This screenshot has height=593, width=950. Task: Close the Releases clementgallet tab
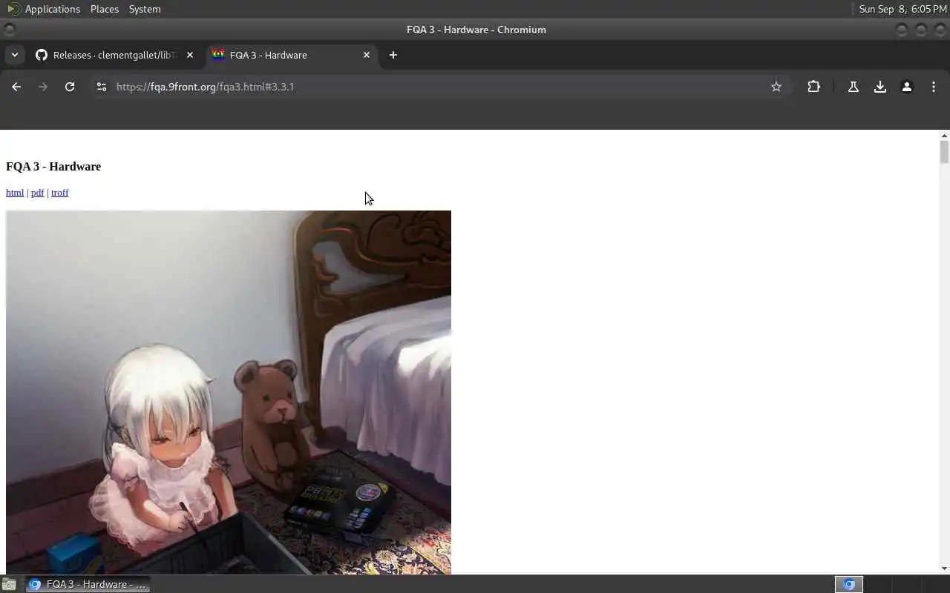coord(190,55)
